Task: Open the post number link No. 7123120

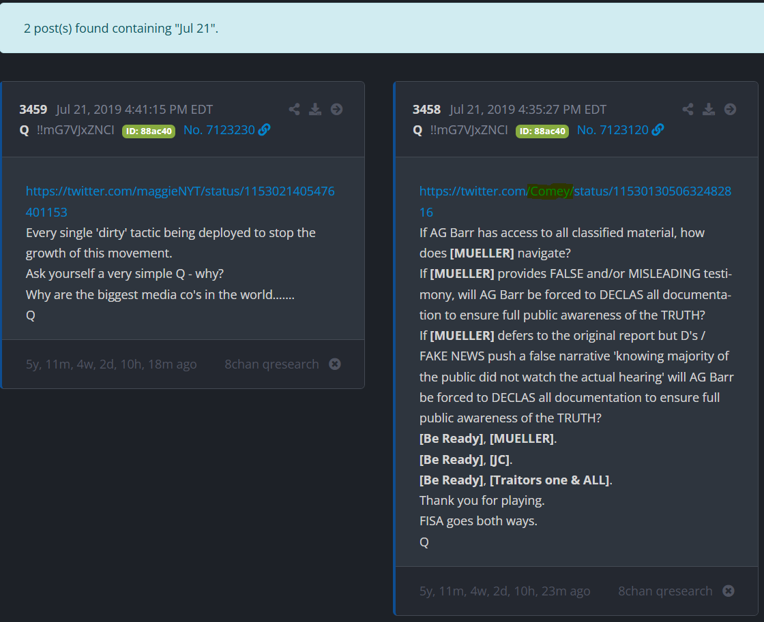Action: click(x=613, y=130)
